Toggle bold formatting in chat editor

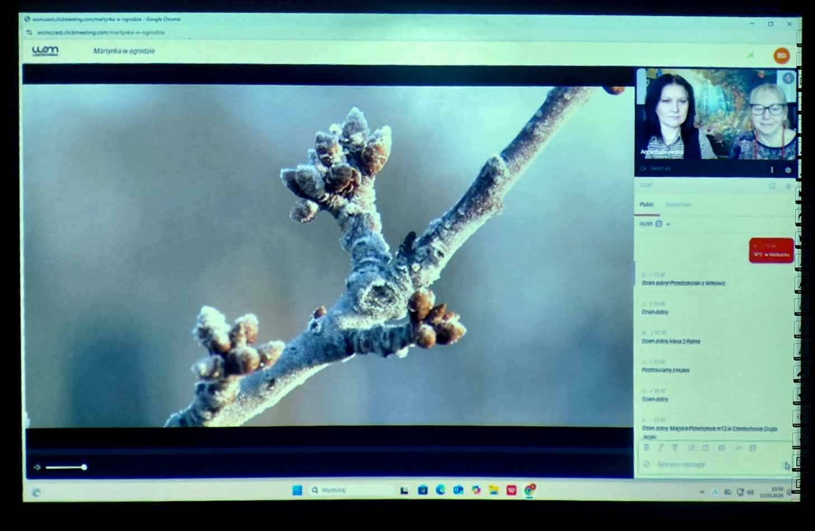(x=647, y=448)
